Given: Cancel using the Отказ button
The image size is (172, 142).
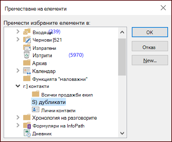Looking at the screenshot, I should click(150, 46).
